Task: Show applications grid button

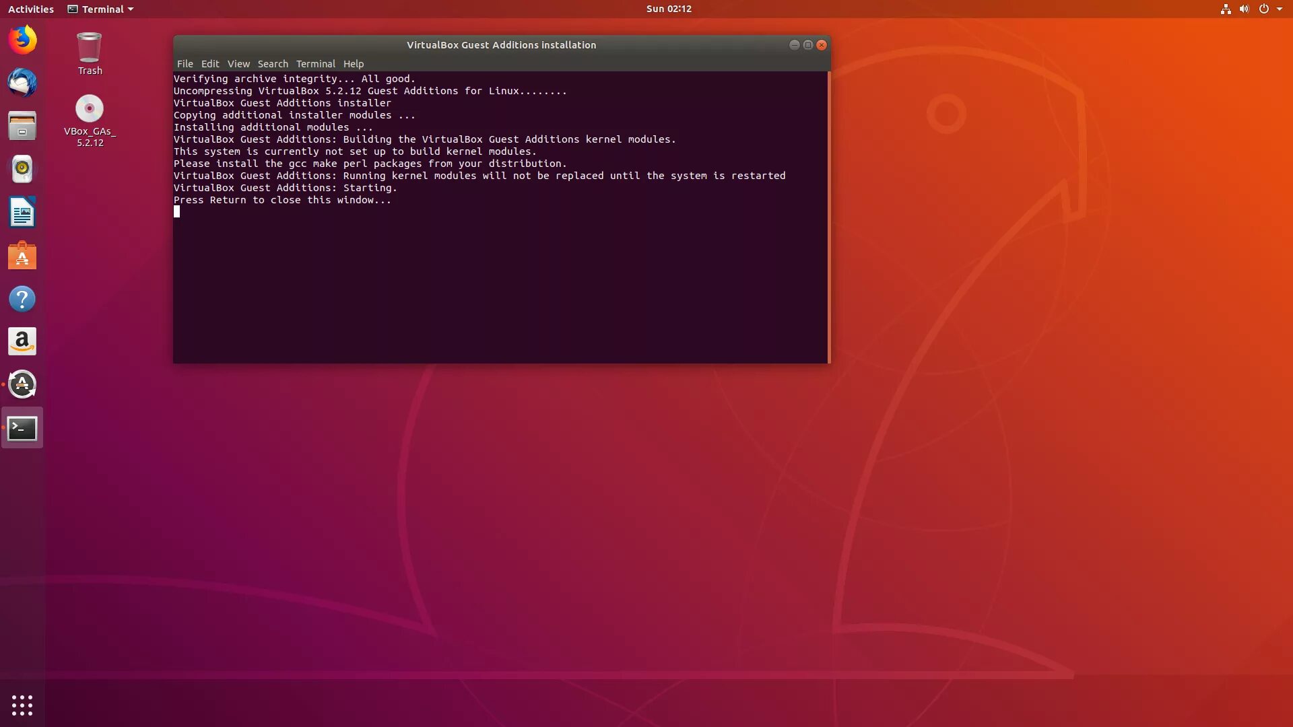Action: click(x=22, y=705)
